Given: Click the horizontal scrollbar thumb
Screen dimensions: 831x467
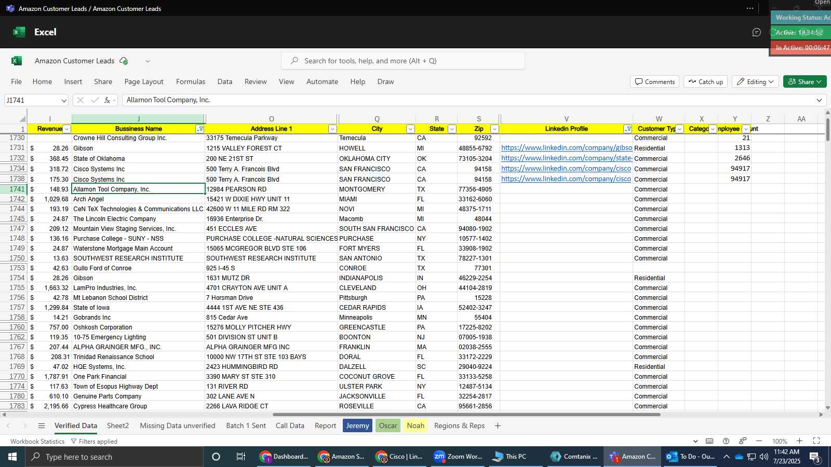Looking at the screenshot, I should pos(466,415).
